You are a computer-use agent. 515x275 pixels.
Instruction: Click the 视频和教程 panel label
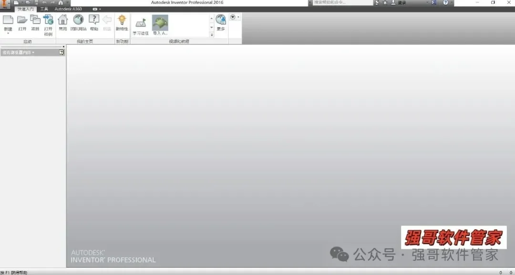pos(179,41)
